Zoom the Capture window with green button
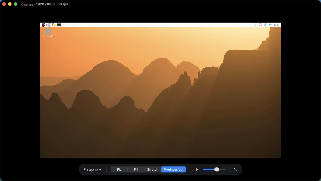Image resolution: width=321 pixels, height=181 pixels. tap(16, 4)
